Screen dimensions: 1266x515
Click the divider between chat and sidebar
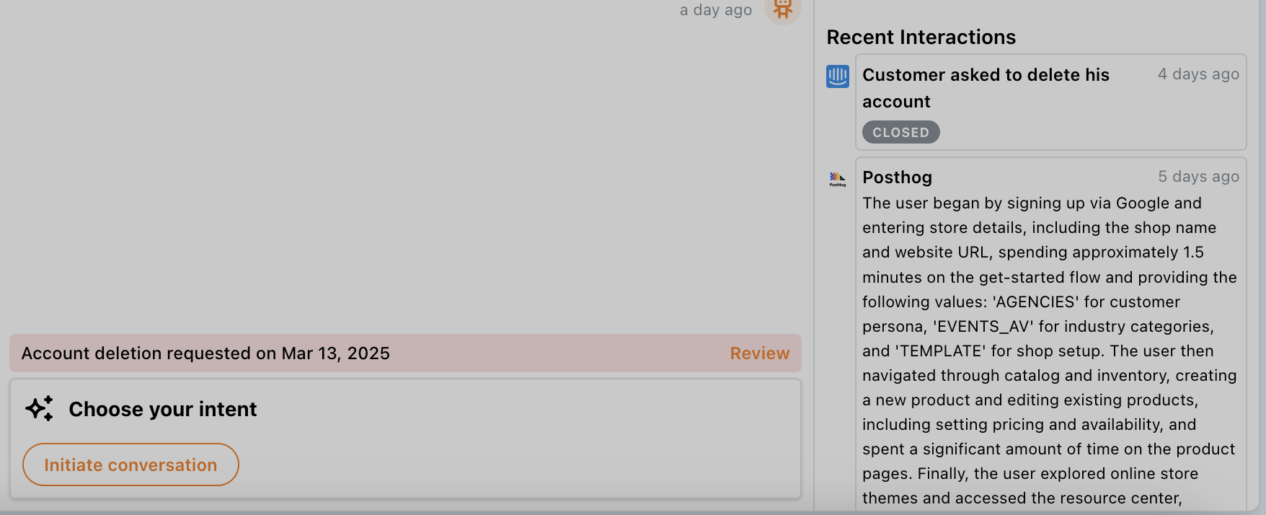(x=814, y=252)
